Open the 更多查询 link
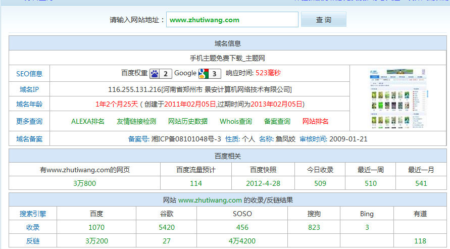 pos(29,121)
